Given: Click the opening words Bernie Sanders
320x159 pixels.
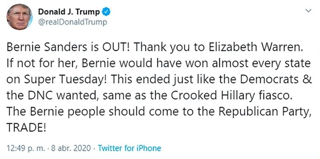Looking at the screenshot, I should coord(46,47).
